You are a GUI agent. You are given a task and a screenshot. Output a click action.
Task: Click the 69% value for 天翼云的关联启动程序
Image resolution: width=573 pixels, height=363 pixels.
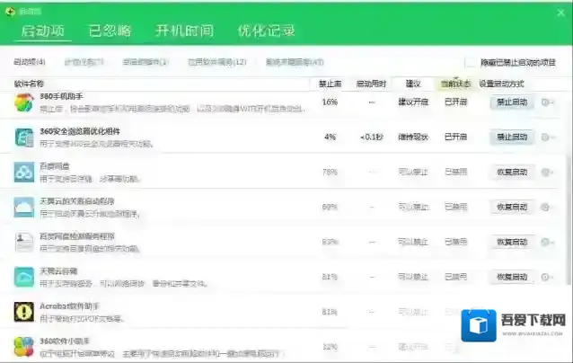click(x=330, y=207)
